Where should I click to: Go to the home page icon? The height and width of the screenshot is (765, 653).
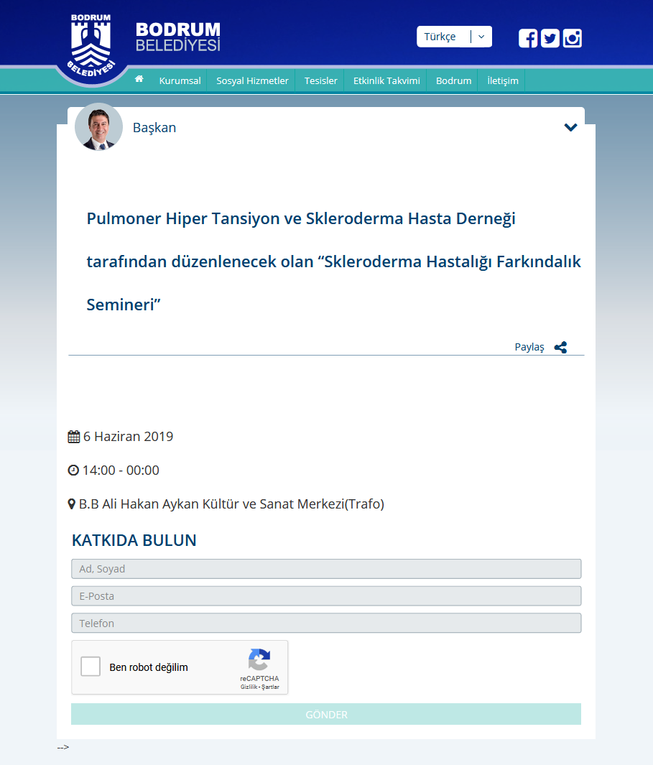tap(139, 79)
